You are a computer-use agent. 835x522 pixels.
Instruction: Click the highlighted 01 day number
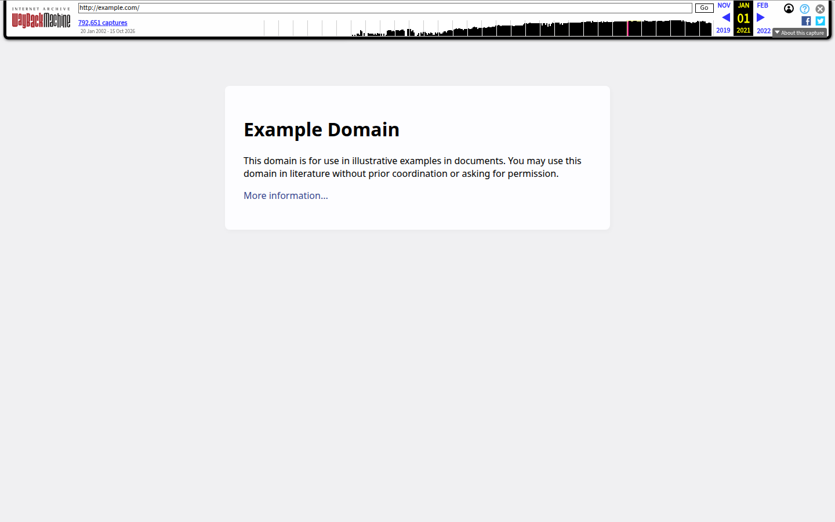[743, 18]
